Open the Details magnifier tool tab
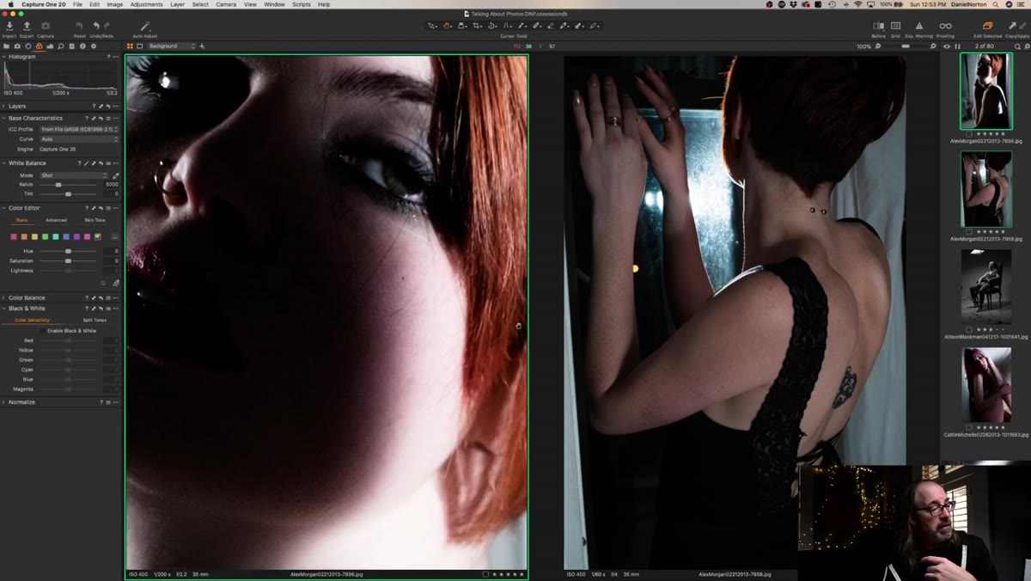 coord(61,46)
